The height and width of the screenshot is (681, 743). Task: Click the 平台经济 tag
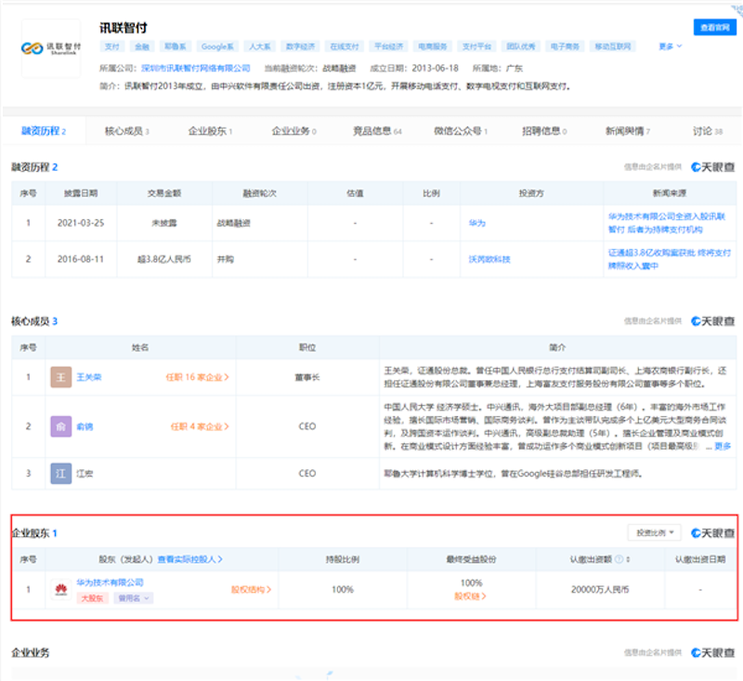click(x=388, y=46)
